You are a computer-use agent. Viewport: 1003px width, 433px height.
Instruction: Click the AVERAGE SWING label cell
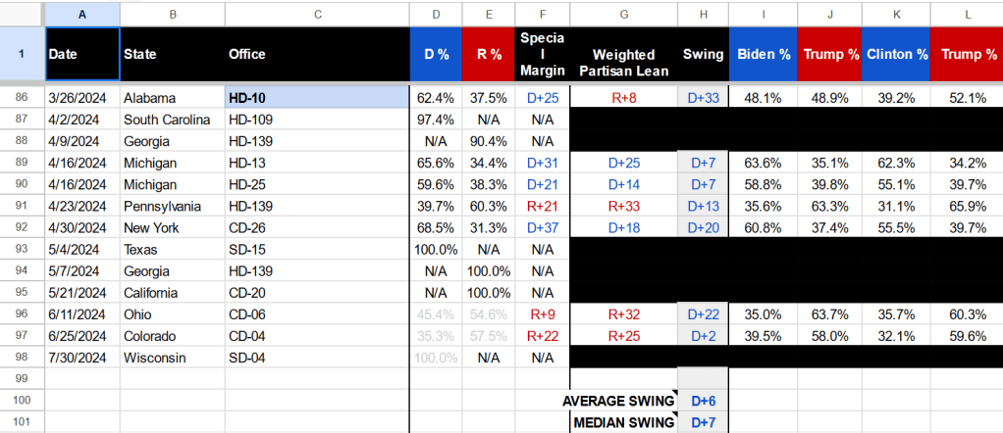tap(623, 401)
